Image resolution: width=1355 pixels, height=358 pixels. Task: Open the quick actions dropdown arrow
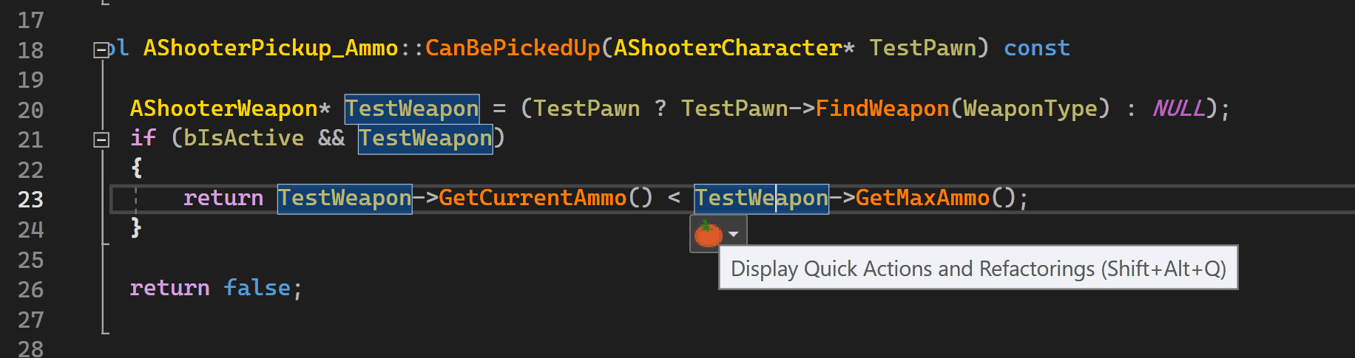coord(734,234)
